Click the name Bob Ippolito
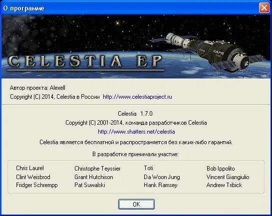The image size is (272, 216). click(221, 169)
